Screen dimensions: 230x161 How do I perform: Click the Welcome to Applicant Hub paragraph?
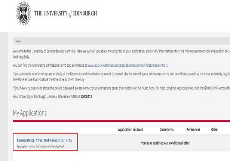click(x=121, y=54)
